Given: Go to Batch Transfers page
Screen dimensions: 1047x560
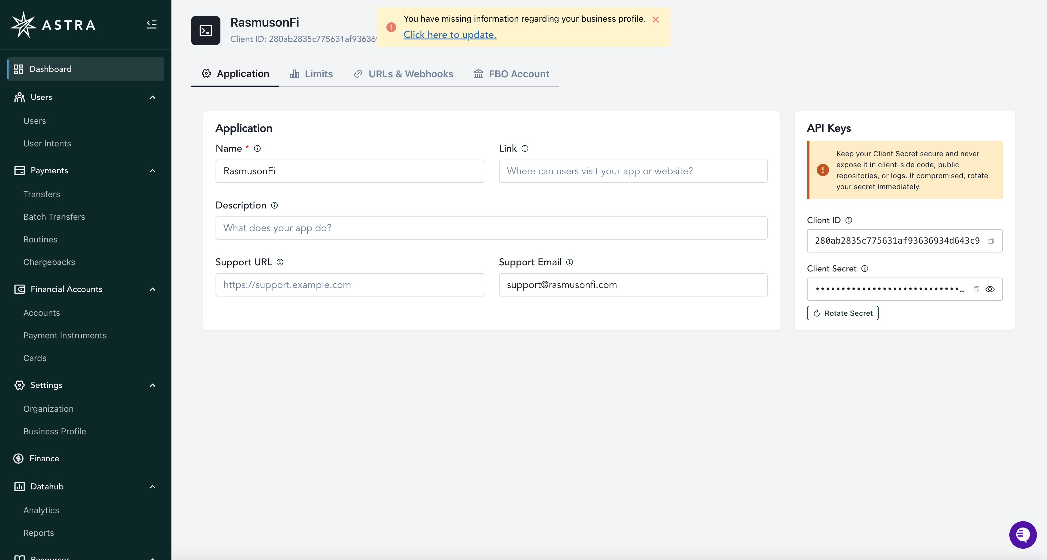Looking at the screenshot, I should [x=54, y=217].
